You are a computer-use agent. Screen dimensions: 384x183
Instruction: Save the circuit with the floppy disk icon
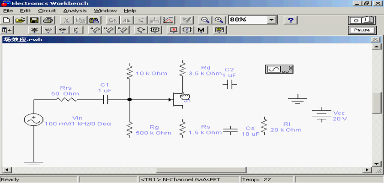[x=34, y=20]
